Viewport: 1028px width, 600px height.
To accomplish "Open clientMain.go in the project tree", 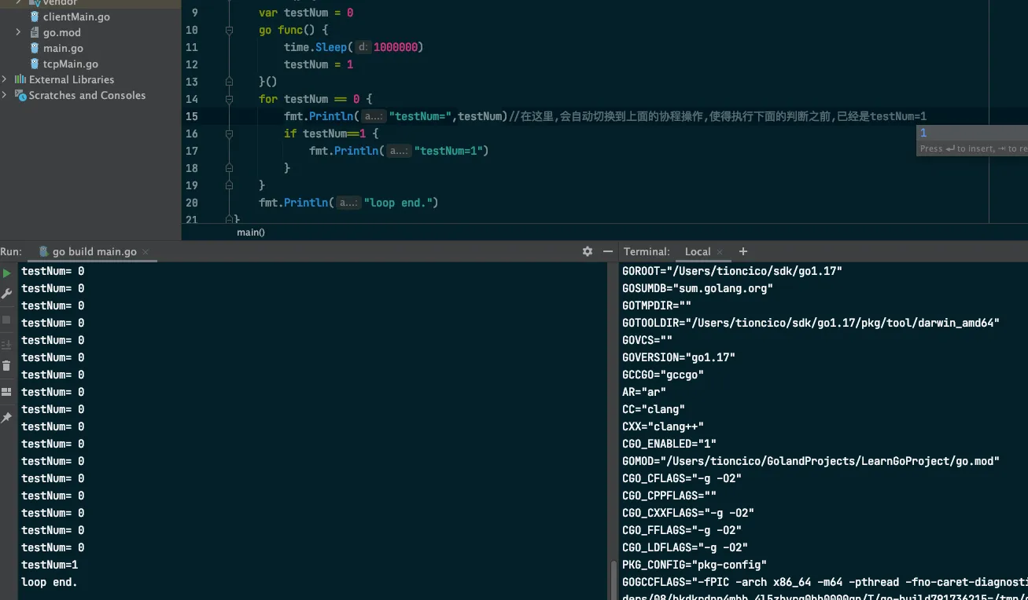I will (x=76, y=16).
